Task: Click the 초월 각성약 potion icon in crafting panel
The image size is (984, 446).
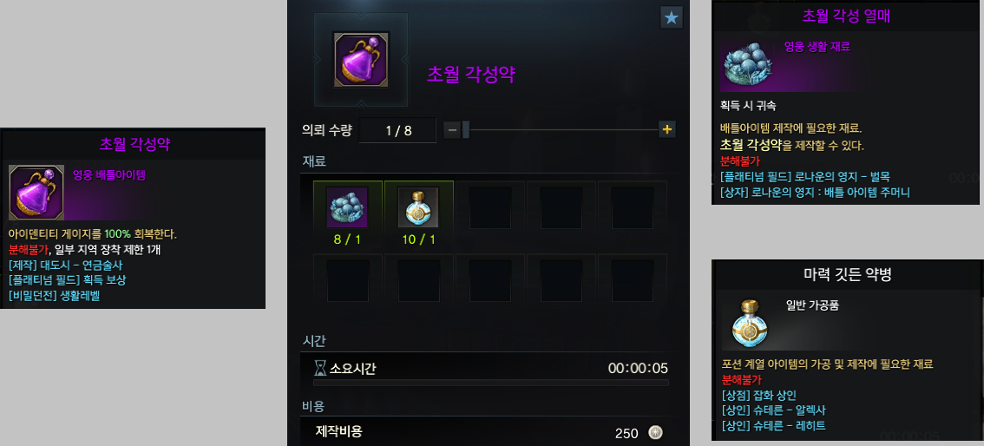Action: point(361,60)
